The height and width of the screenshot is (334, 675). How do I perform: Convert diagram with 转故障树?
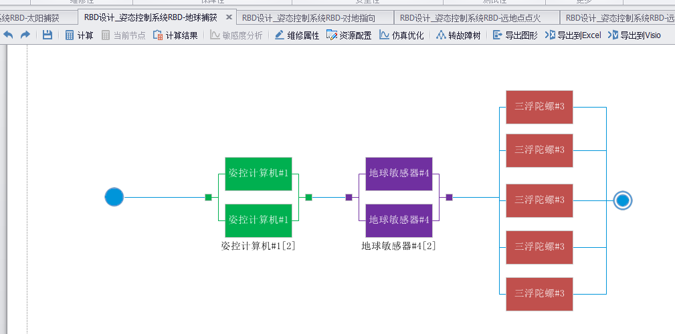tap(458, 35)
